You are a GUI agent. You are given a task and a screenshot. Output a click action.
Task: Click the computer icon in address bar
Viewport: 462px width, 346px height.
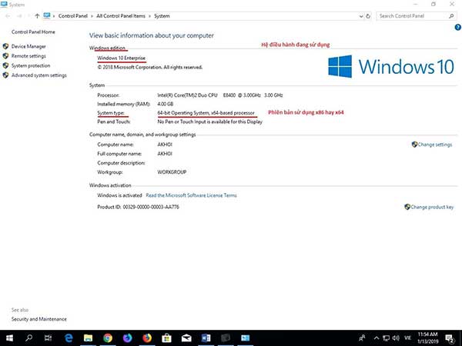[47, 16]
